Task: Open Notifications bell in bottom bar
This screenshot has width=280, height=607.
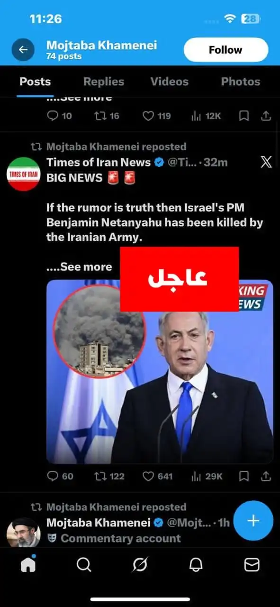Action: point(196,564)
